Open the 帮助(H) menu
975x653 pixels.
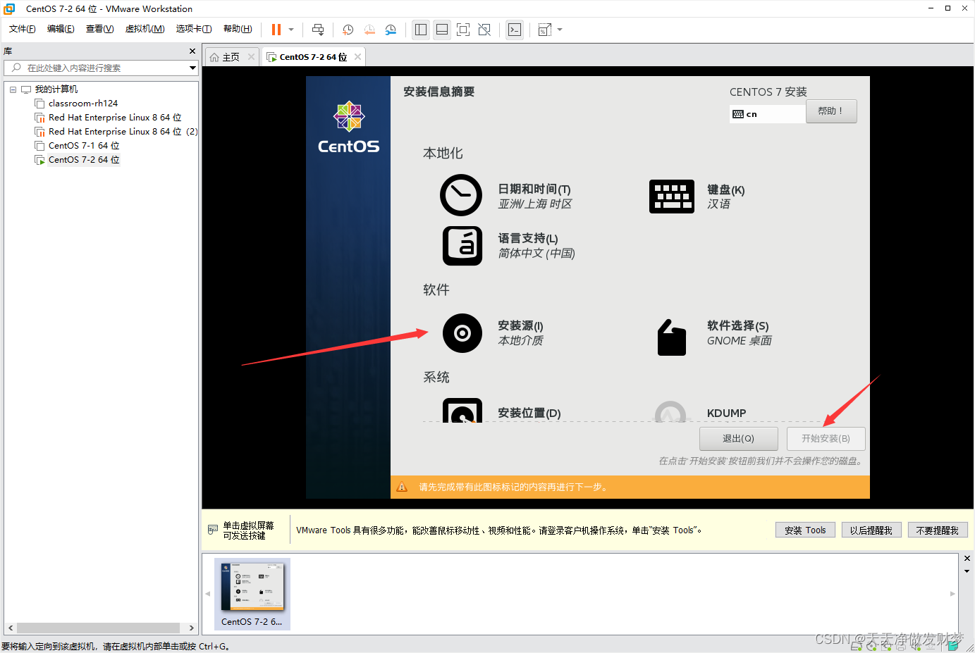[238, 29]
